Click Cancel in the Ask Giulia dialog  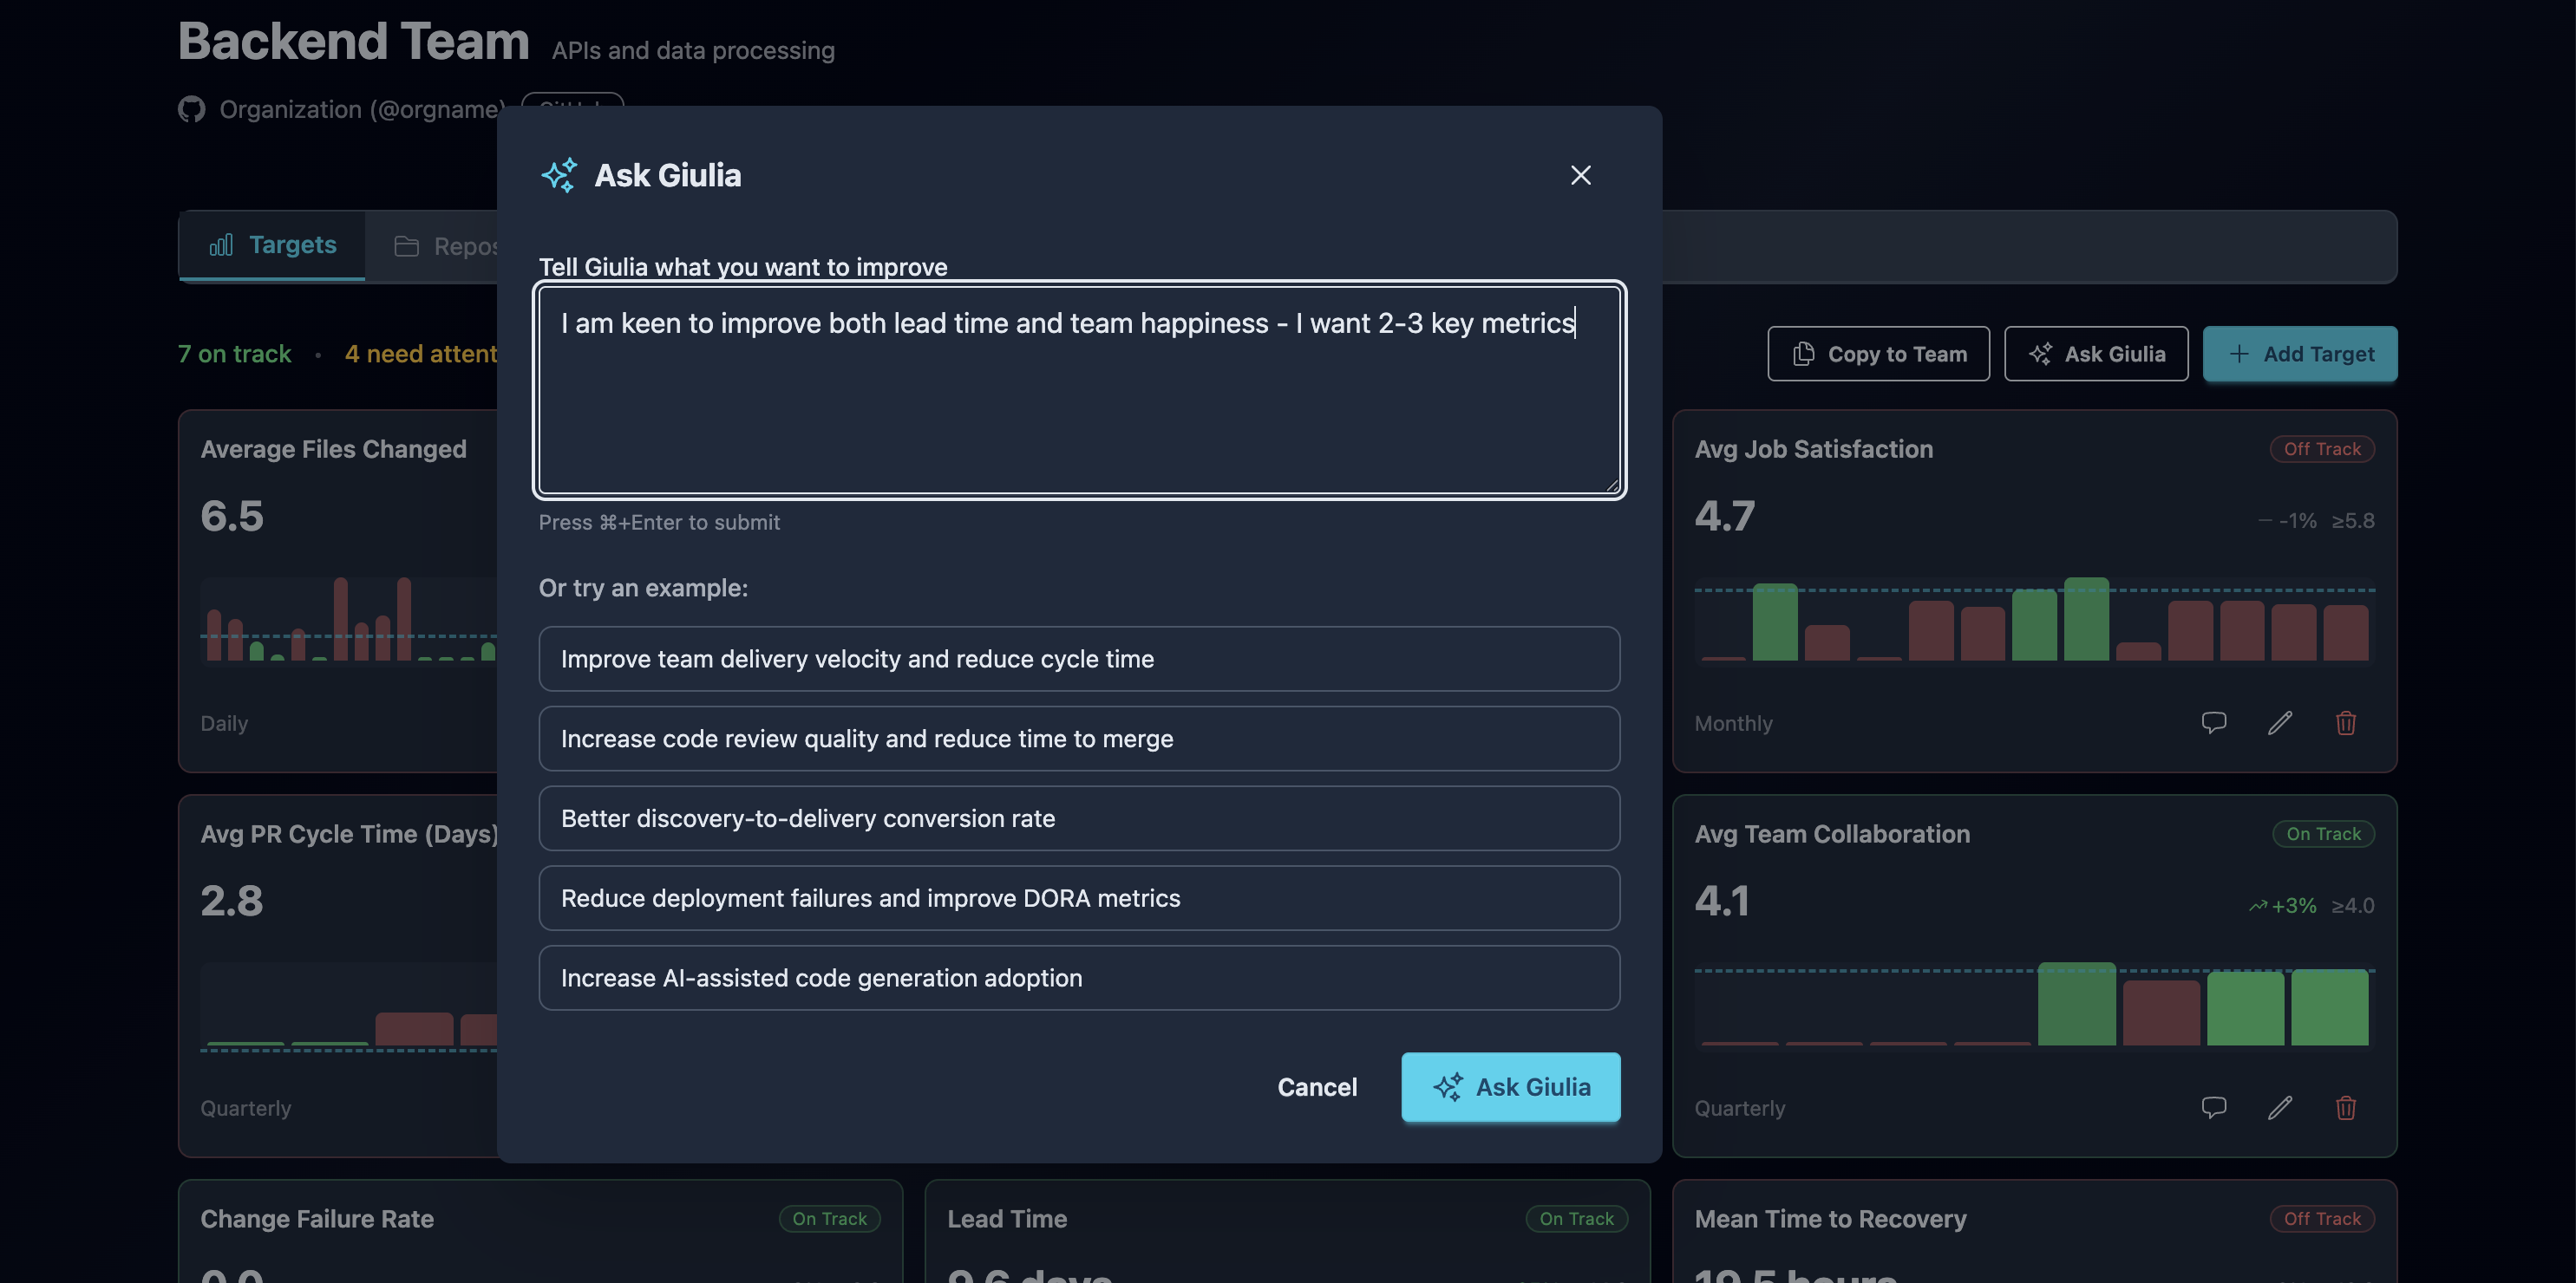click(x=1317, y=1087)
